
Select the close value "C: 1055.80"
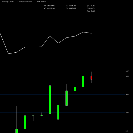49,9
